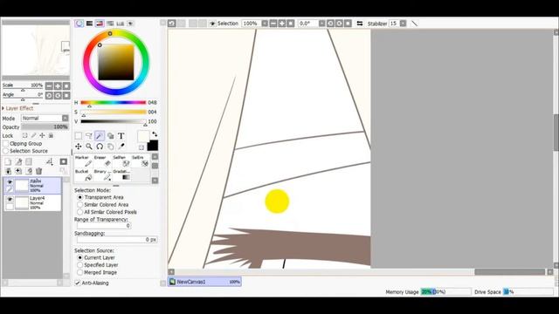The height and width of the screenshot is (314, 559).
Task: Select the Text tool
Action: coord(121,136)
